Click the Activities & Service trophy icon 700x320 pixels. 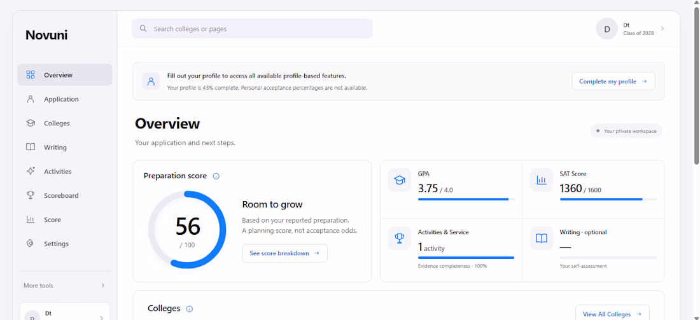coord(399,239)
